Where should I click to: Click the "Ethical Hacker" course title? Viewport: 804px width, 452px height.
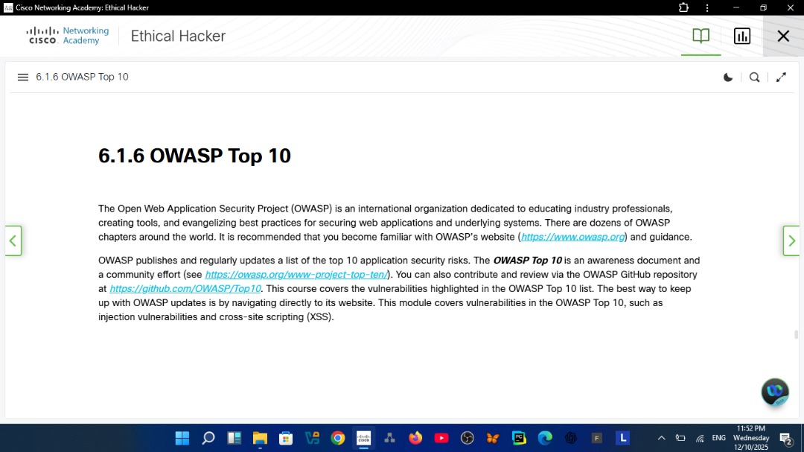178,36
